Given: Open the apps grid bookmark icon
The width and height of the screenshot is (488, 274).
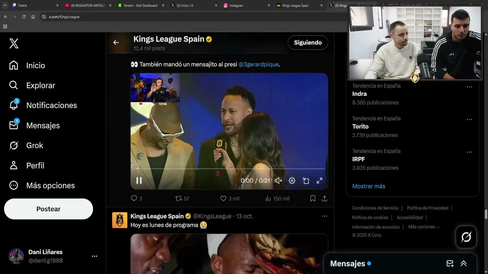Looking at the screenshot, I should coord(5,27).
